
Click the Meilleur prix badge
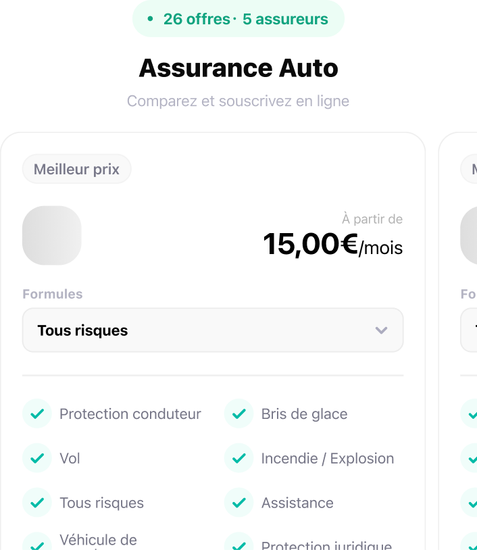(x=76, y=170)
